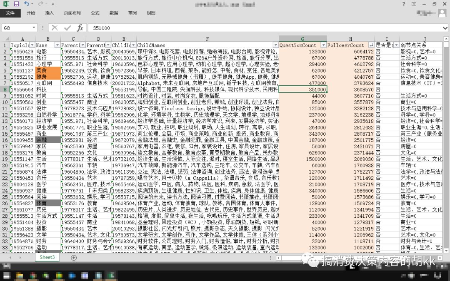
Task: Select the Sheet3 tab
Action: 46,258
